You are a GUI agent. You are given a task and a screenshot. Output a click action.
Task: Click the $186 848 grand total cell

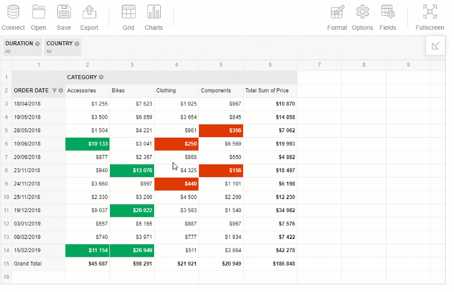[x=270, y=264]
